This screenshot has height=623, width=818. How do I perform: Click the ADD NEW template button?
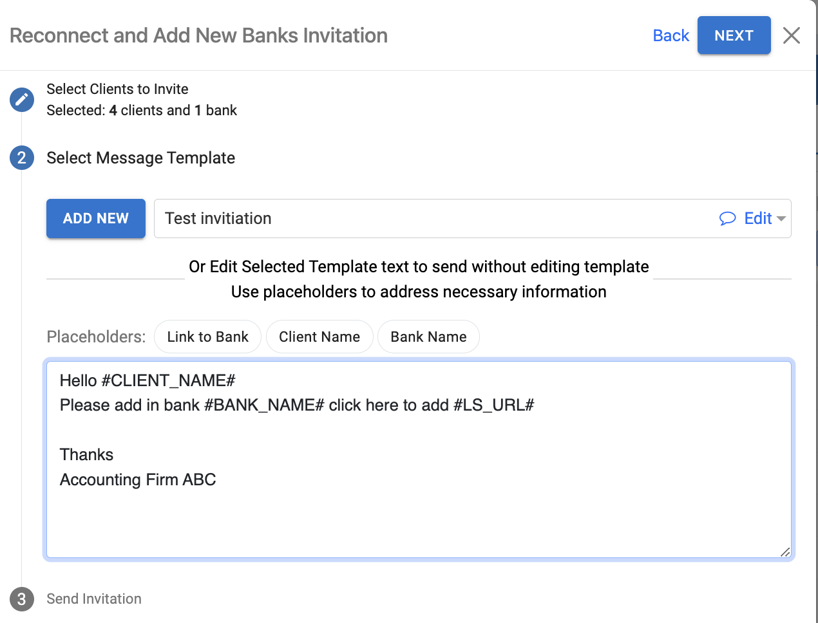click(x=96, y=219)
